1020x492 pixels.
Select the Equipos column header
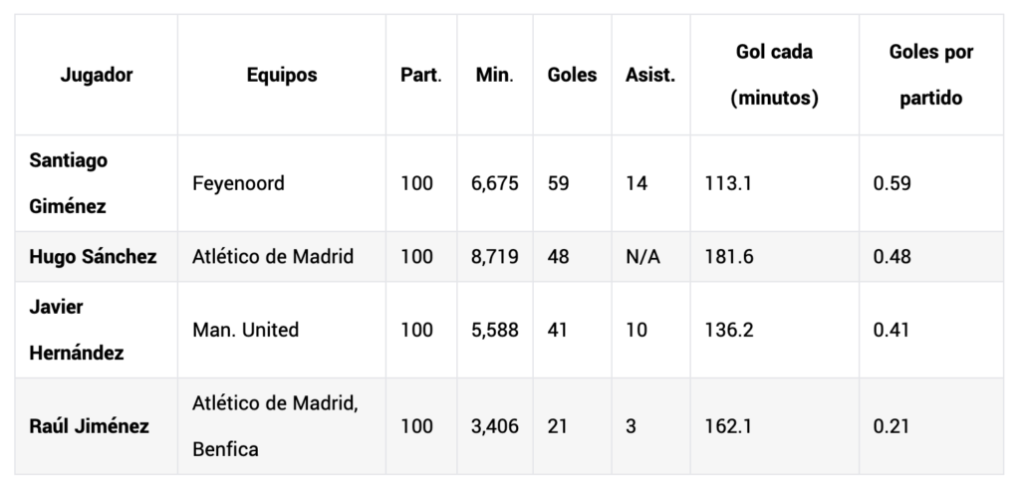click(282, 75)
